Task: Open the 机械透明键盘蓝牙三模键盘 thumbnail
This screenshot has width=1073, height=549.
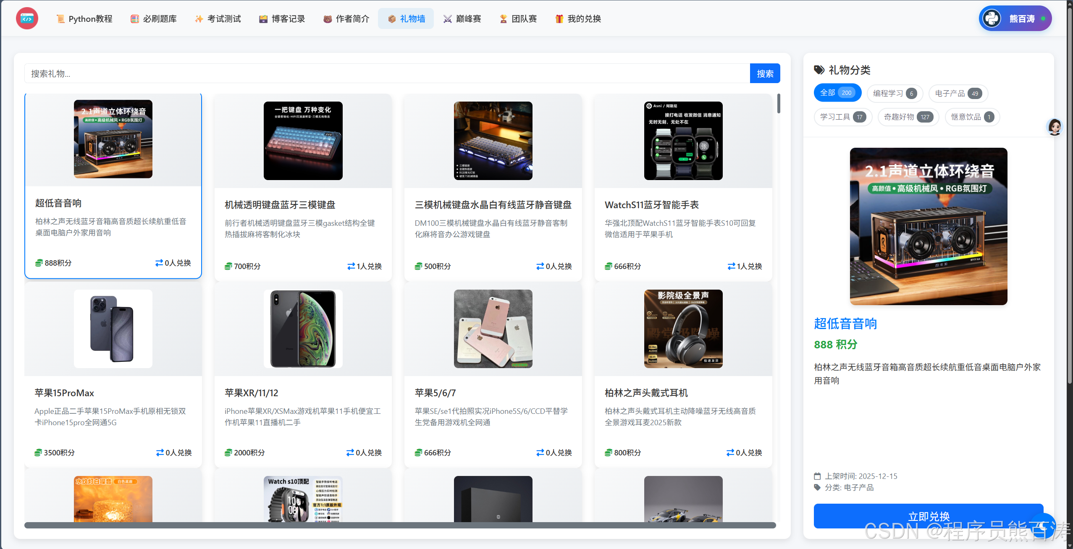Action: 303,141
